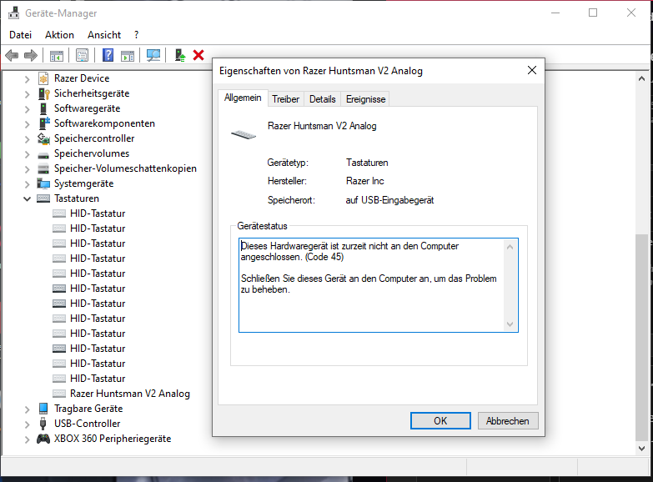Open the Ansicht menu
Image resolution: width=653 pixels, height=482 pixels.
(x=104, y=35)
